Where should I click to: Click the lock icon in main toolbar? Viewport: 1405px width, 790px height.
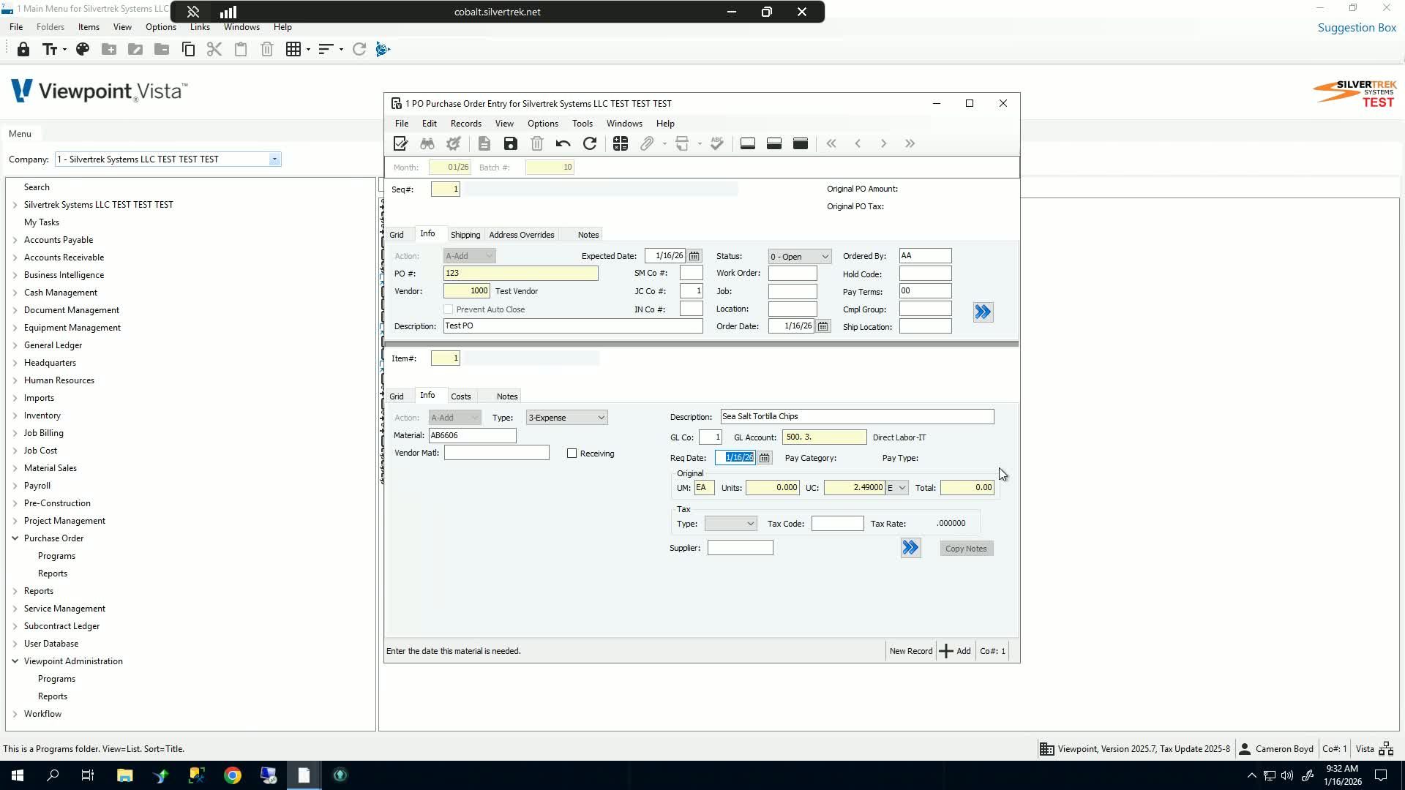[23, 50]
